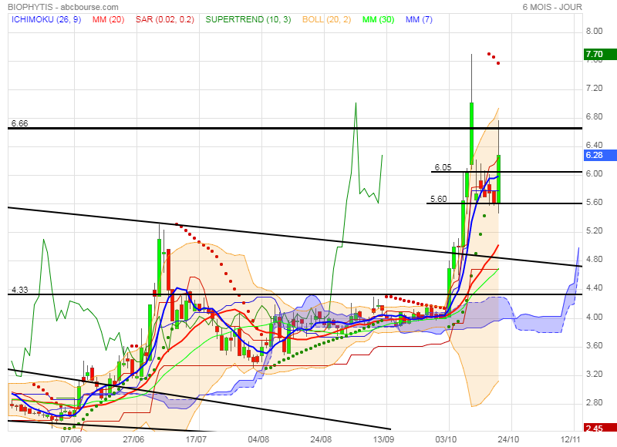Click the MM (30) legend label
Screen dimensions: 617x447
coord(378,19)
